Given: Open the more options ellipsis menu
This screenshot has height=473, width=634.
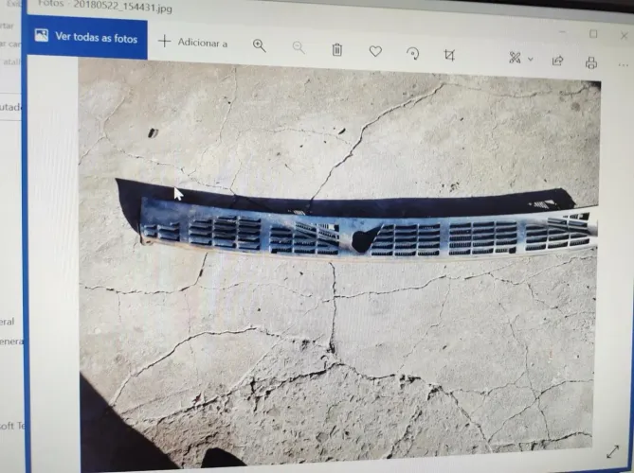Looking at the screenshot, I should click(623, 65).
